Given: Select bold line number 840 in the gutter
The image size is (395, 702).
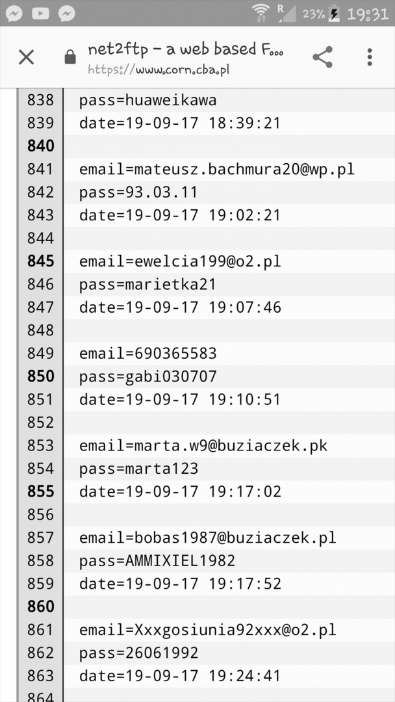Looking at the screenshot, I should (x=40, y=146).
